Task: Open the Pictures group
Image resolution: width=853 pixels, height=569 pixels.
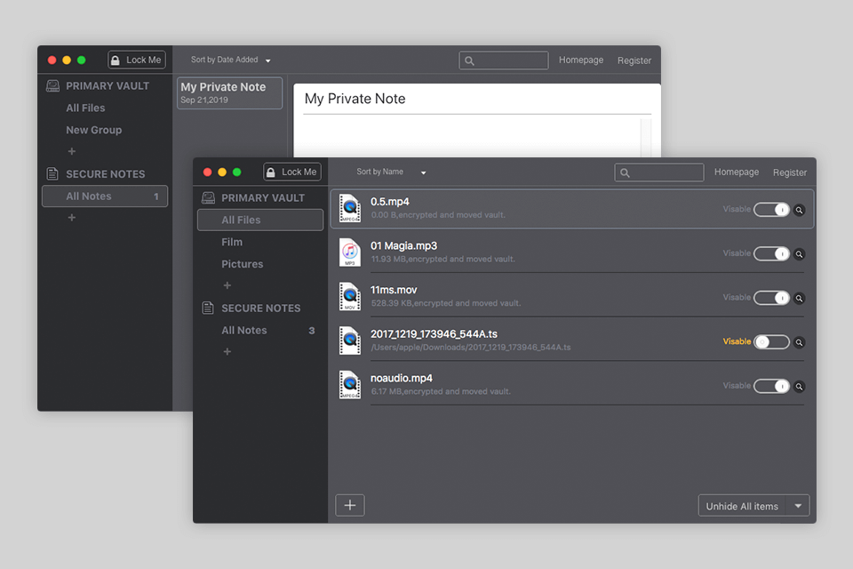Action: 242,264
